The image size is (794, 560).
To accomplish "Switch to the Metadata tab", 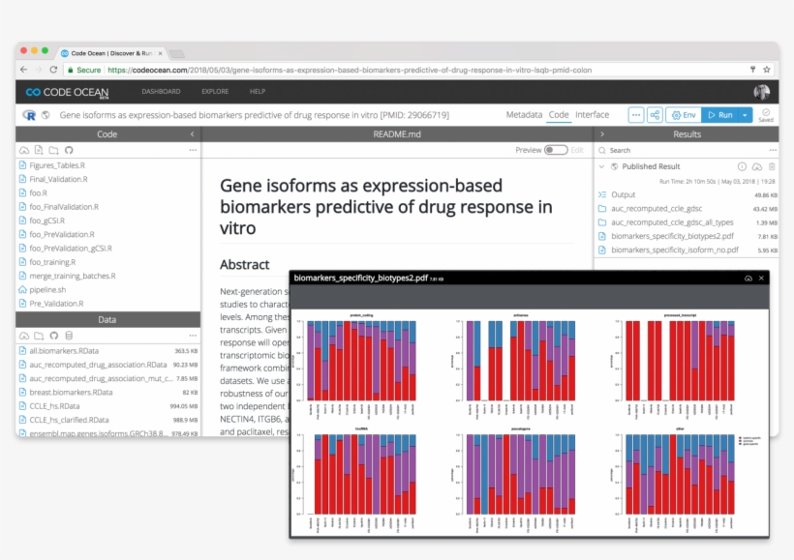I will pos(524,114).
